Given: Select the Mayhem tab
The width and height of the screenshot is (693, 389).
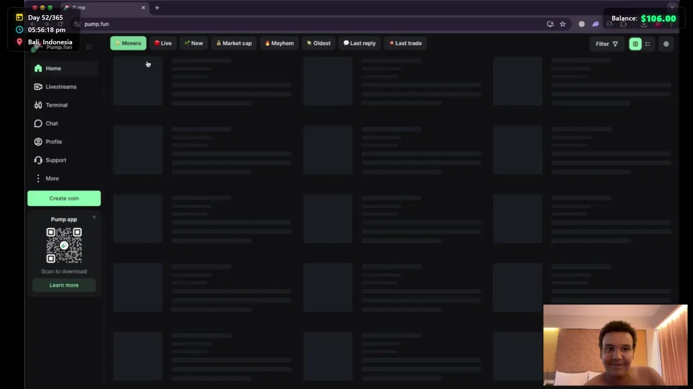Looking at the screenshot, I should [279, 43].
